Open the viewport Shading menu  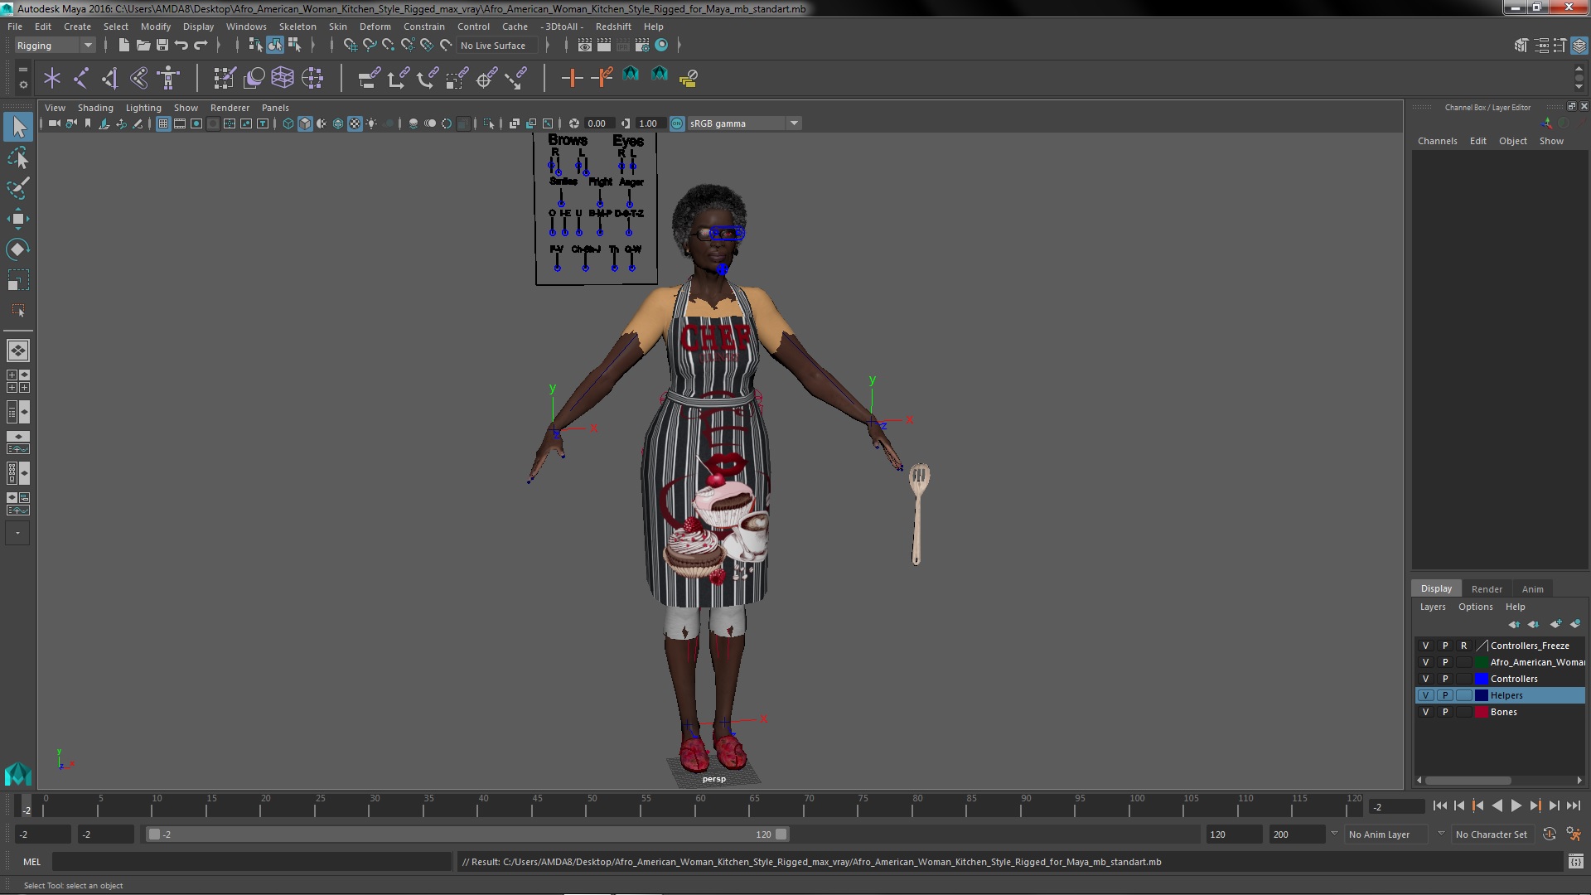(95, 108)
